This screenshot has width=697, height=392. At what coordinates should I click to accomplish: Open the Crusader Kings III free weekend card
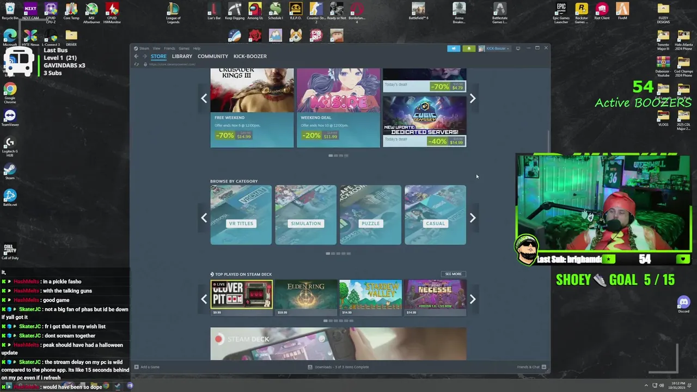coord(252,108)
